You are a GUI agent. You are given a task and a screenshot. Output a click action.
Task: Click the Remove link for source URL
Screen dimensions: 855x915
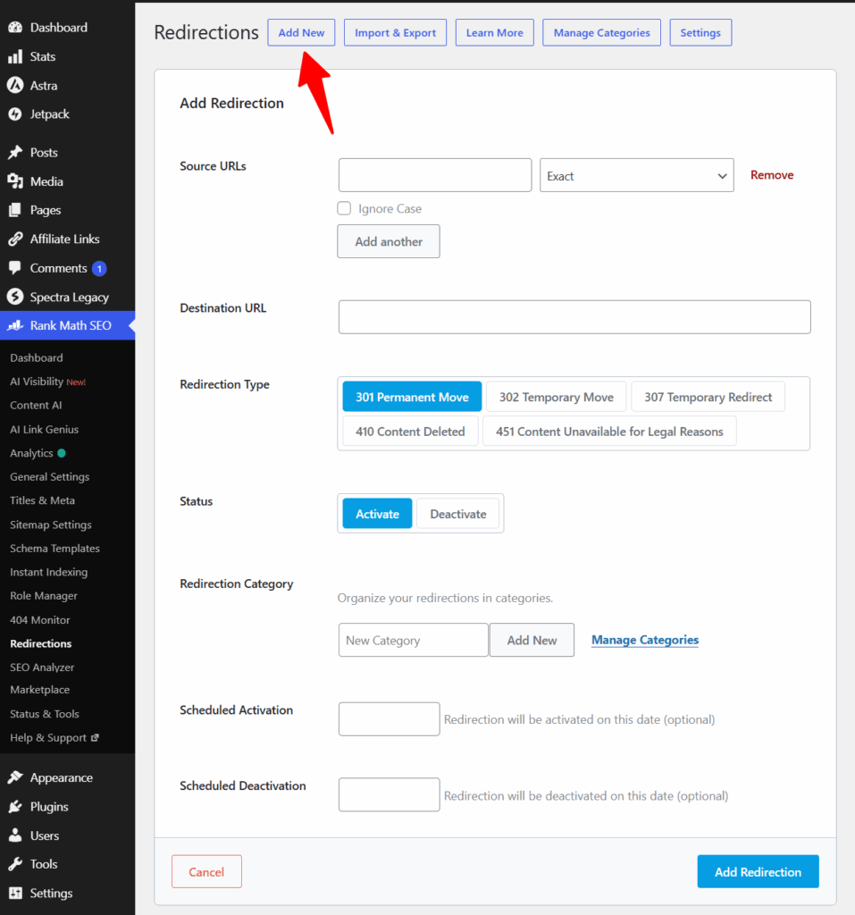pos(772,175)
